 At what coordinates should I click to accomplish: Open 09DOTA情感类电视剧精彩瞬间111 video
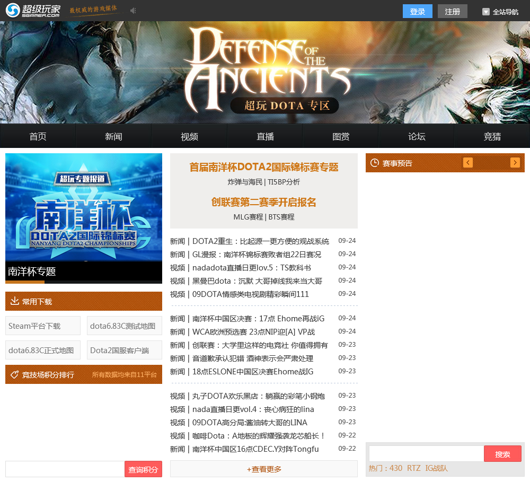click(x=251, y=294)
